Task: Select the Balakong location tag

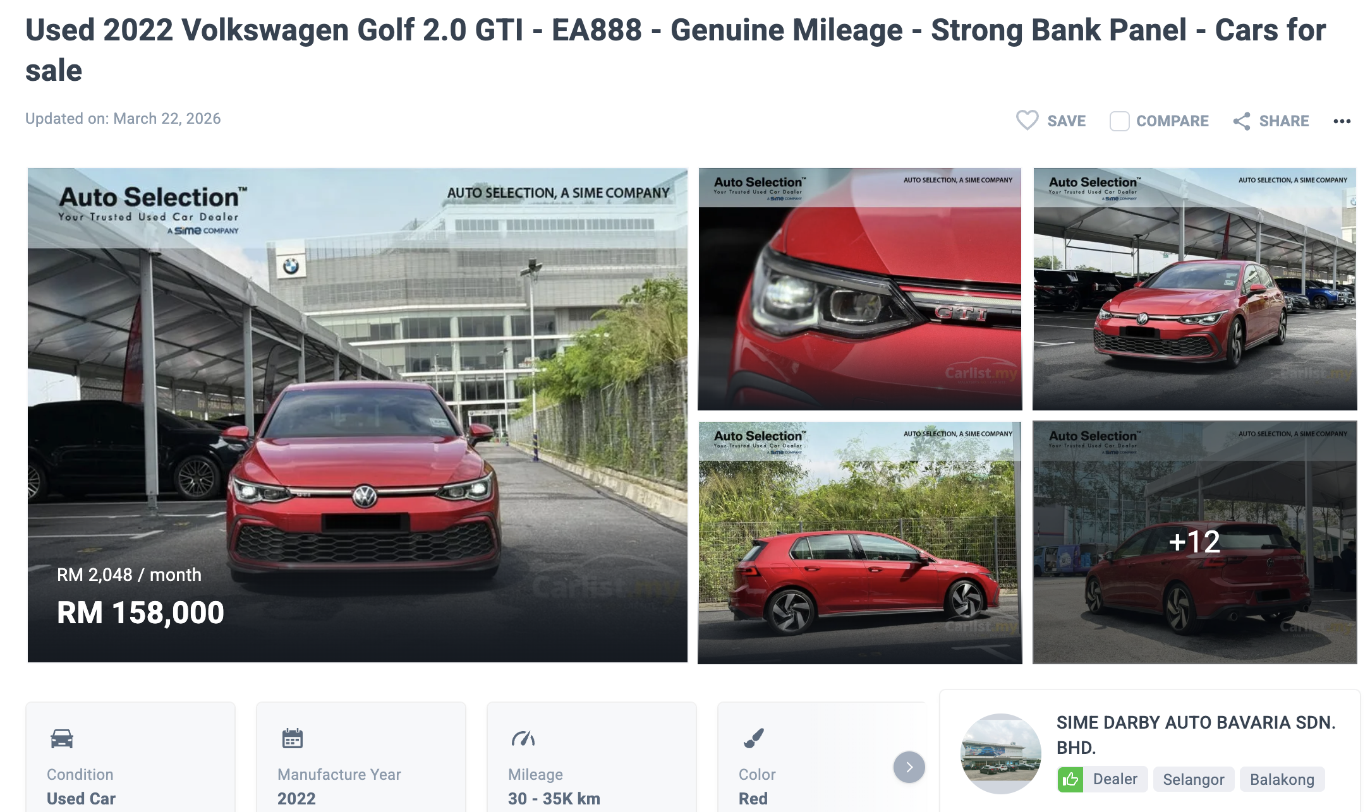Action: click(1282, 780)
